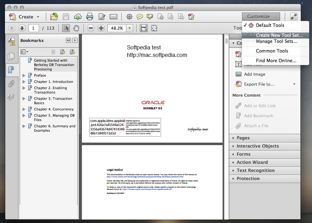312x223 pixels.
Task: Open the Attachments paperclip panel
Action: coord(11,84)
